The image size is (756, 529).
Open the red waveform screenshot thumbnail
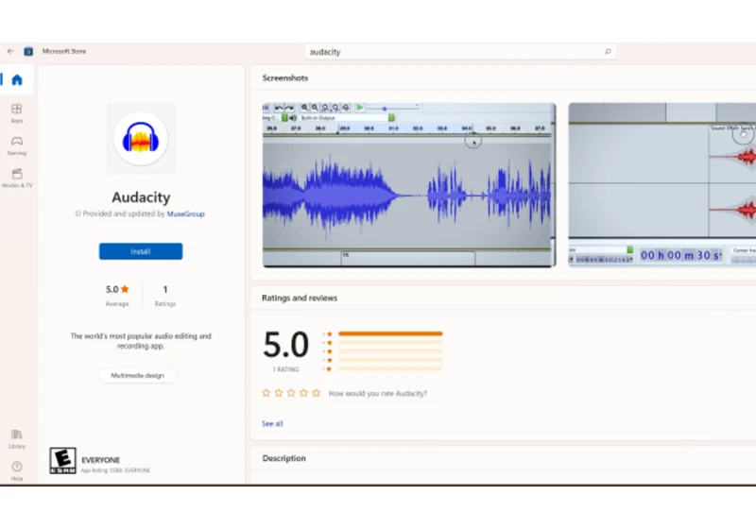[x=662, y=185]
